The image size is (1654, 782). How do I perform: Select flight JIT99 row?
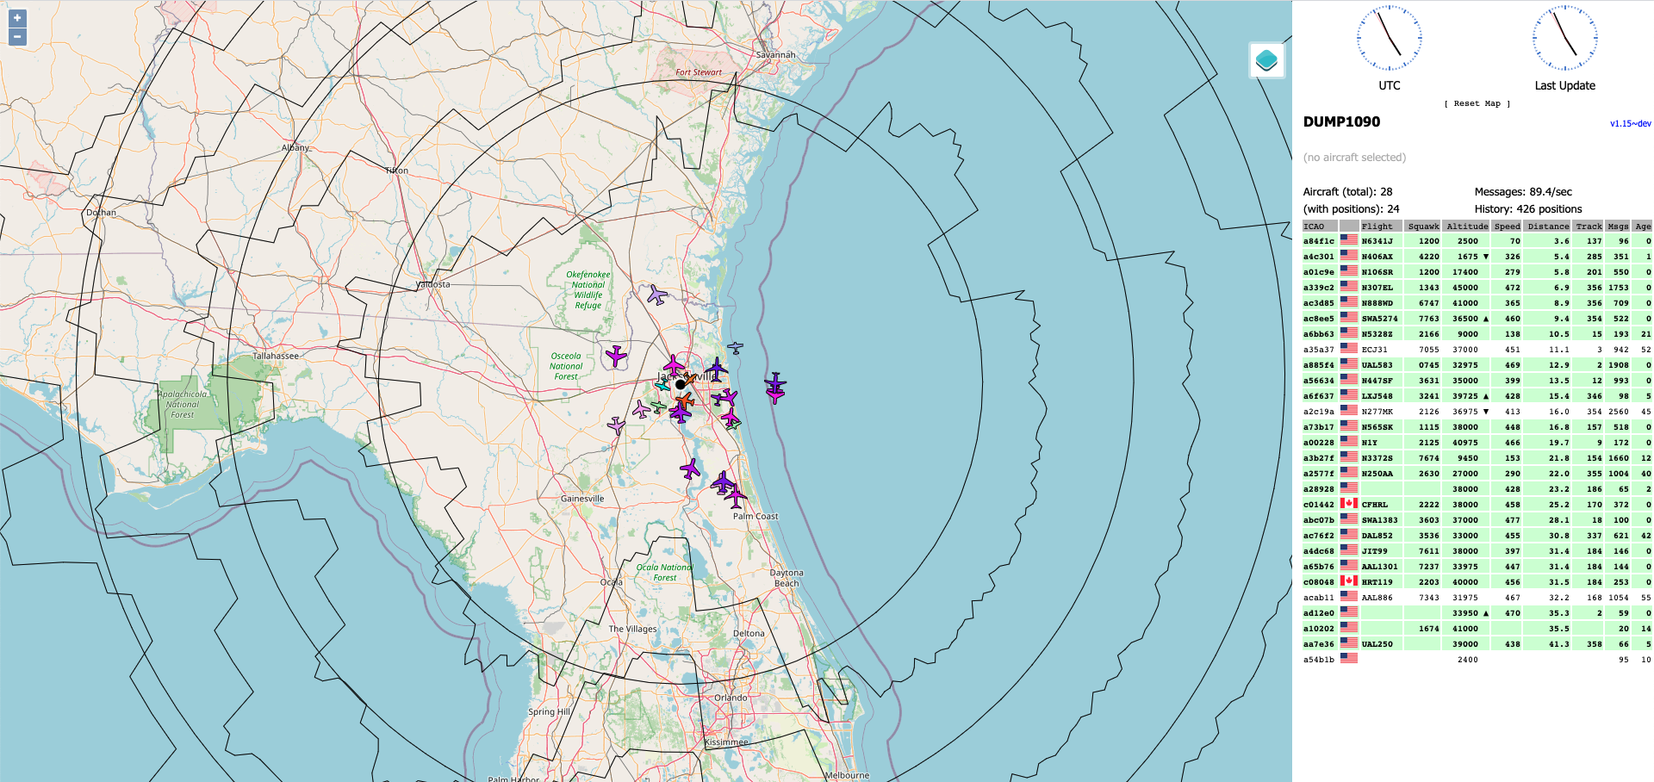point(1477,551)
